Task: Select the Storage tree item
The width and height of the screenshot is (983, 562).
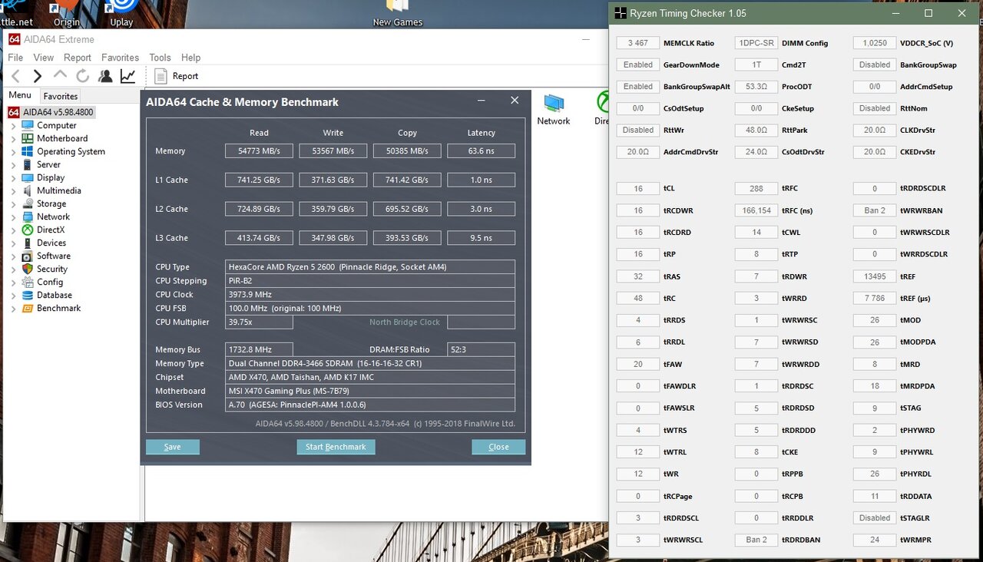Action: 51,203
